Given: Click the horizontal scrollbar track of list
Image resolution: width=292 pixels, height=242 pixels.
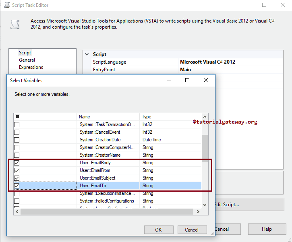Looking at the screenshot, I should pos(107,212).
